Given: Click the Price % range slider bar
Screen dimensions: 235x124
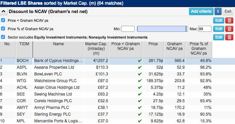Looking at the screenshot, I should [162, 29].
